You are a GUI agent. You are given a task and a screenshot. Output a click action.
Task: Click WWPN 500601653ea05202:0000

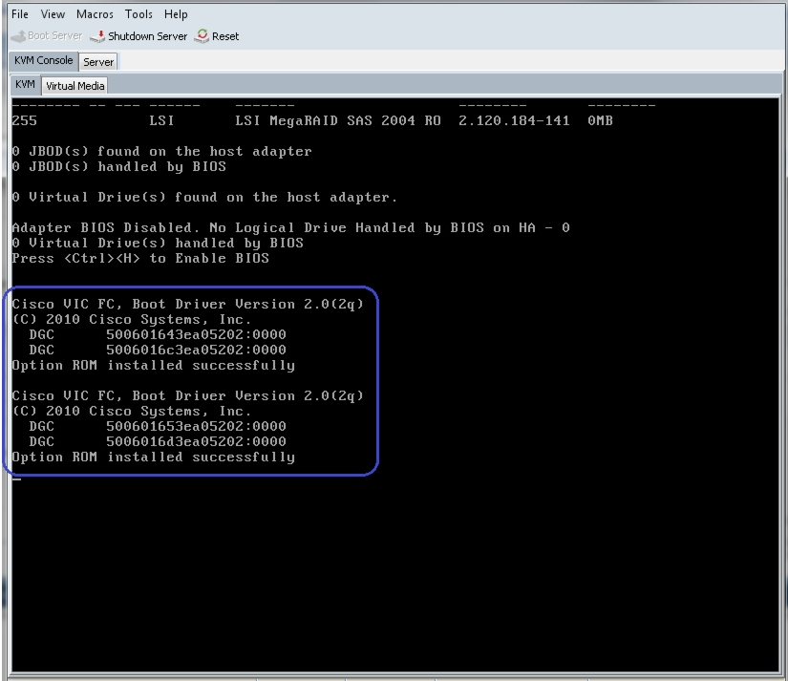click(196, 426)
